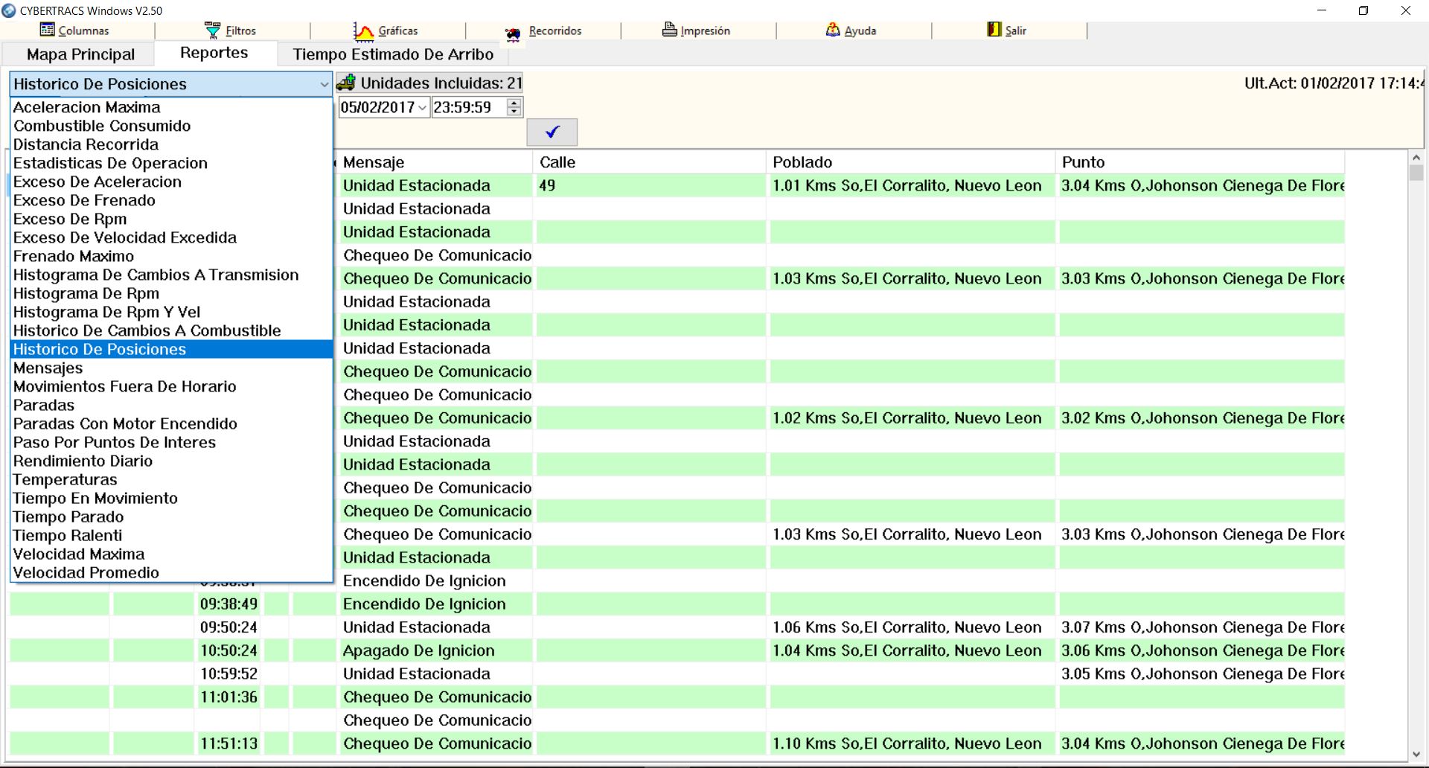Viewport: 1429px width, 768px height.
Task: Switch to the Mapa Principal tab
Action: (x=80, y=54)
